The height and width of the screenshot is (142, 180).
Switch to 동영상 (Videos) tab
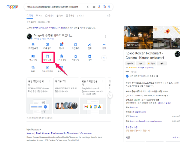70,16
